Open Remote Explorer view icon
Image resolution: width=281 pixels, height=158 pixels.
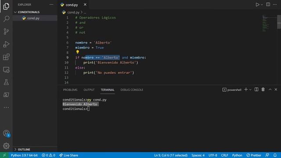pos(6,70)
